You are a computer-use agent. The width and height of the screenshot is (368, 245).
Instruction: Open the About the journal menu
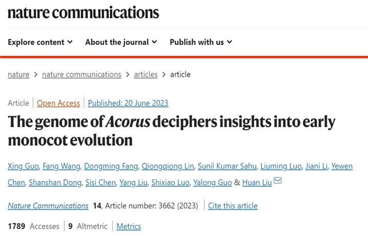pyautogui.click(x=121, y=42)
